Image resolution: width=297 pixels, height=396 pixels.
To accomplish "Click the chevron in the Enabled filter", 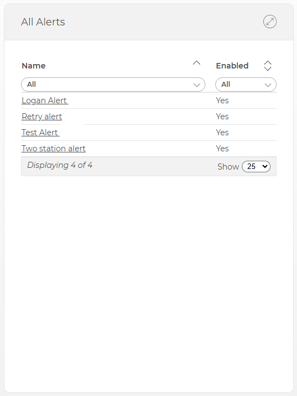I will 268,85.
